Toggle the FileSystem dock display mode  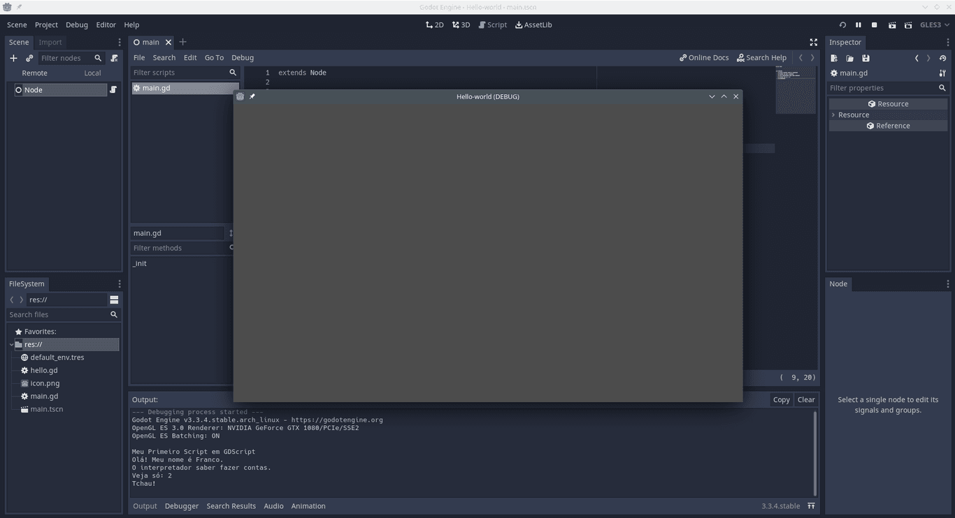pos(113,299)
